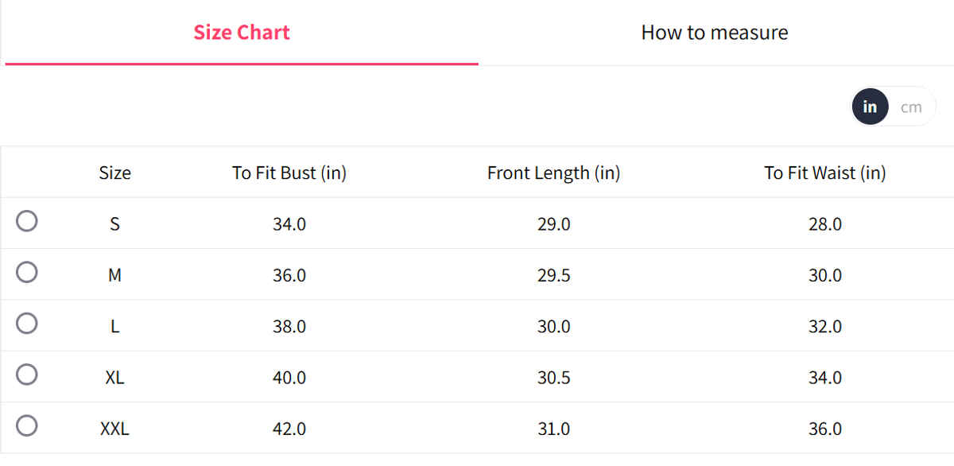Click the Front Length column header
This screenshot has height=466, width=954.
(x=553, y=173)
